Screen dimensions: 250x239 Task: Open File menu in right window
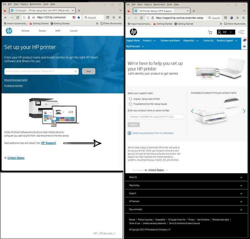128,4
